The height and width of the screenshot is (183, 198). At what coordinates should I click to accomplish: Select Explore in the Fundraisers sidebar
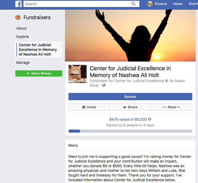point(22,37)
